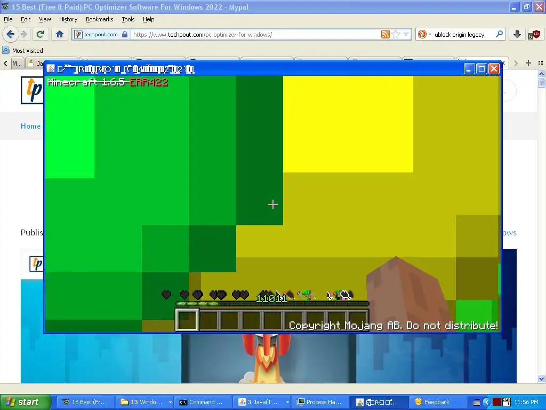
Task: Click the Forward navigation arrow
Action: pos(23,34)
